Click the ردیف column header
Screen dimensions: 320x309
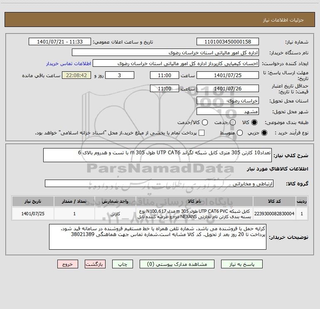302,202
